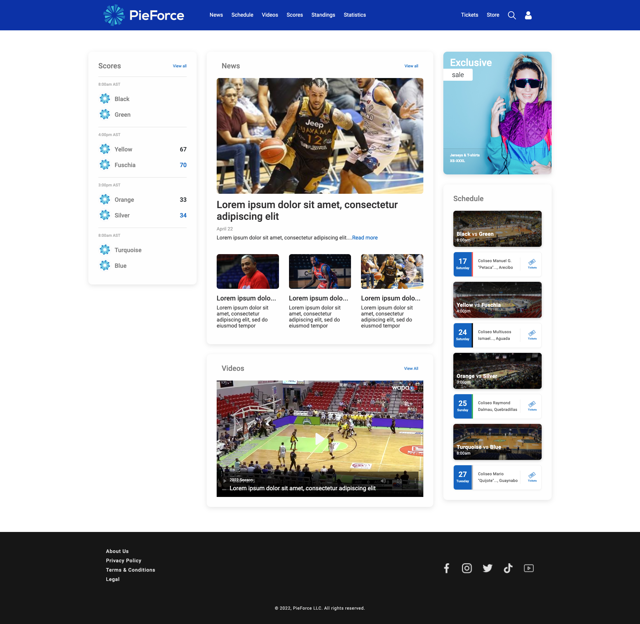The height and width of the screenshot is (624, 640).
Task: Open the search magnifier icon in header
Action: [x=512, y=15]
